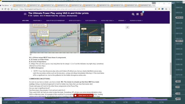Open the user avatar menu

tap(142, 14)
